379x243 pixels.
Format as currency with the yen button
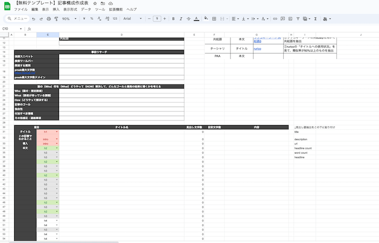tap(84, 18)
